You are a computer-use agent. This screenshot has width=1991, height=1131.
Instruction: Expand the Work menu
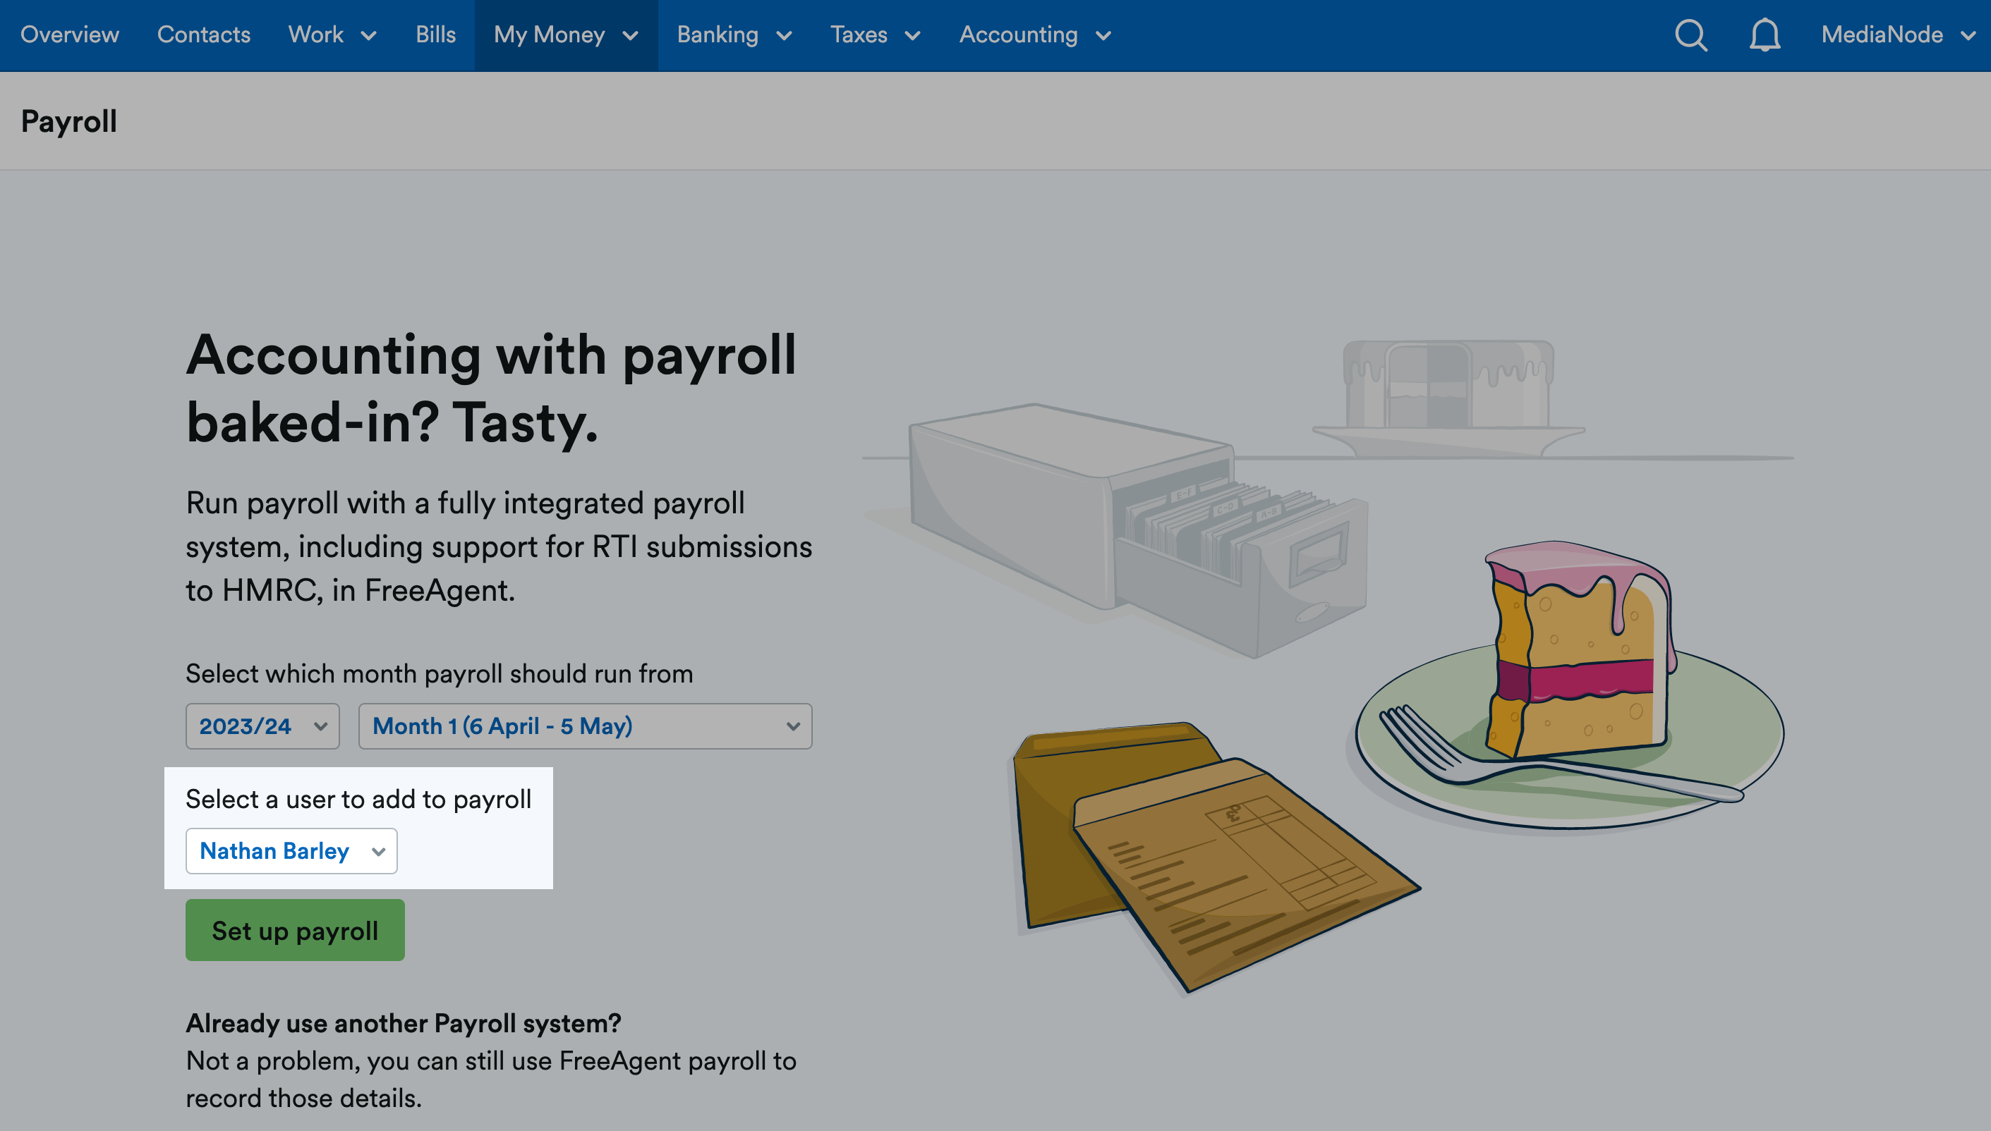click(332, 35)
